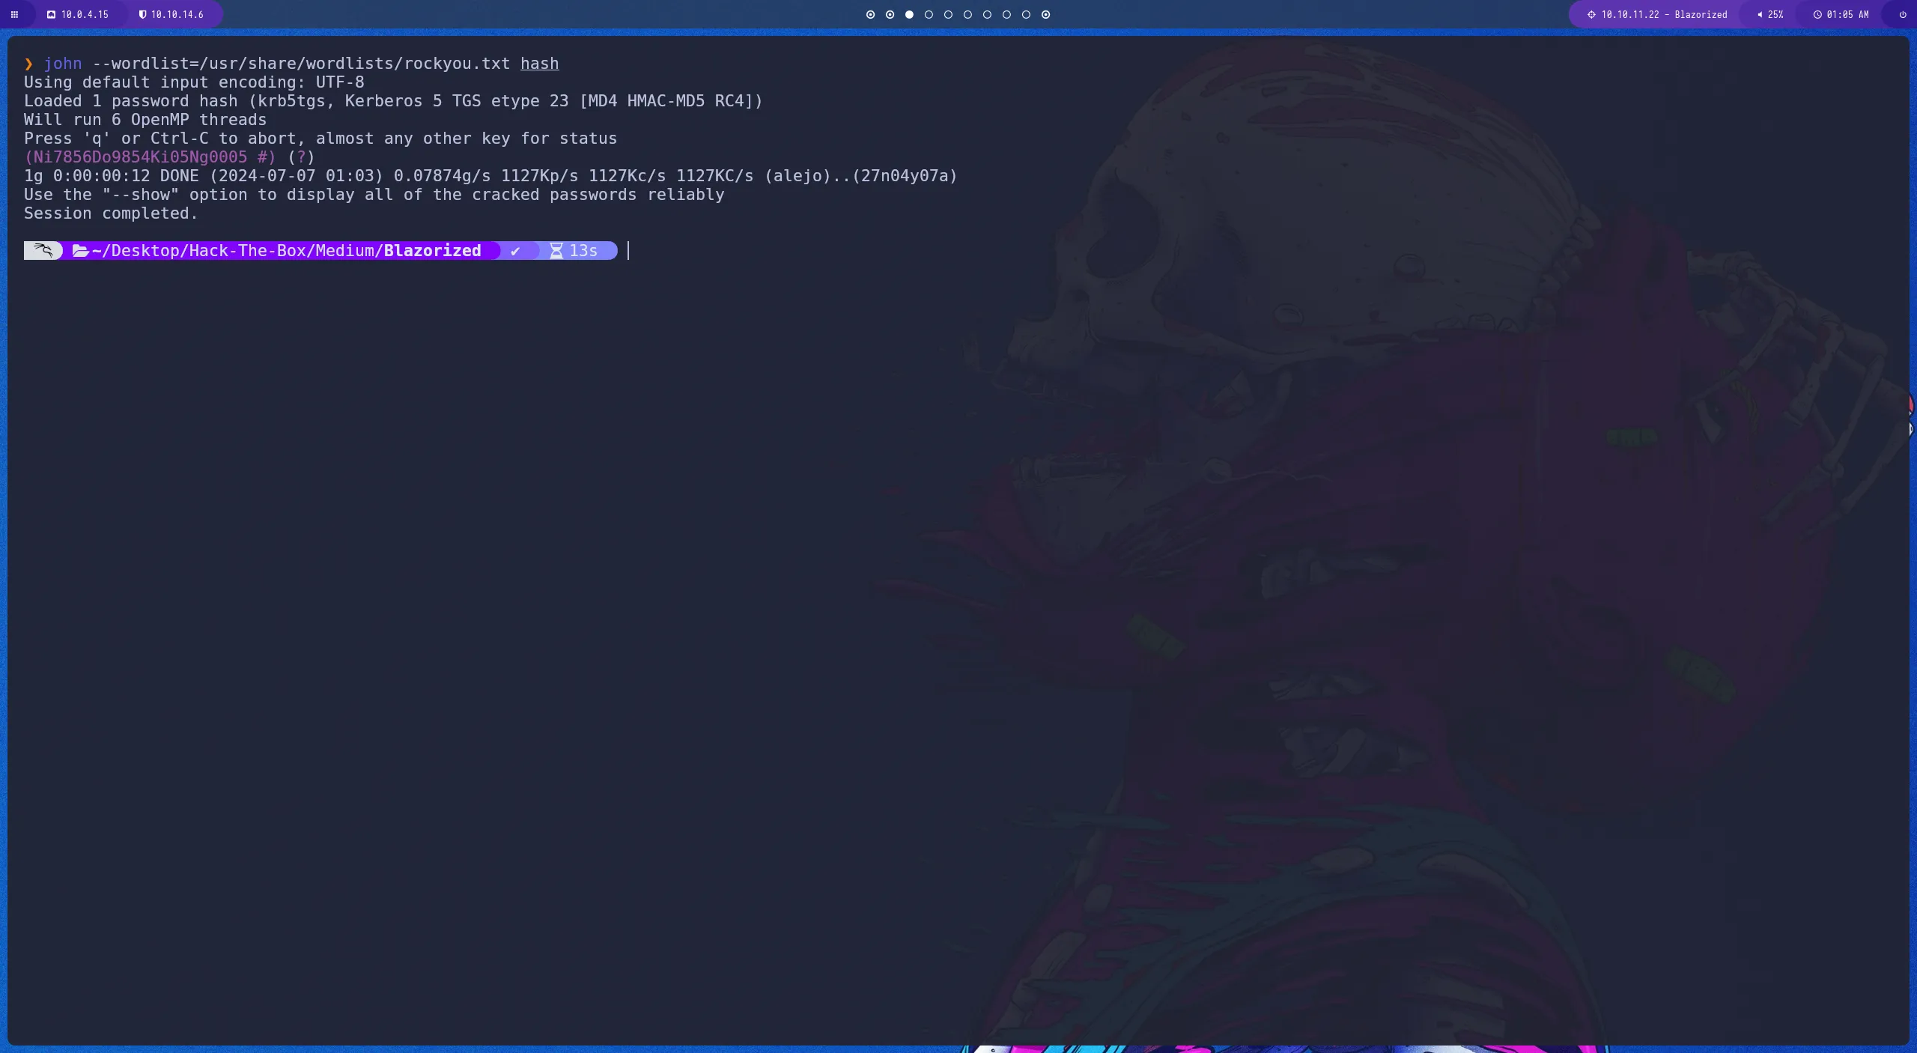The width and height of the screenshot is (1917, 1053).
Task: Click the folder icon in the prompt path
Action: pos(81,250)
